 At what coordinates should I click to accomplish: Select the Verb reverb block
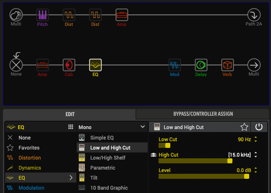[x=227, y=65]
